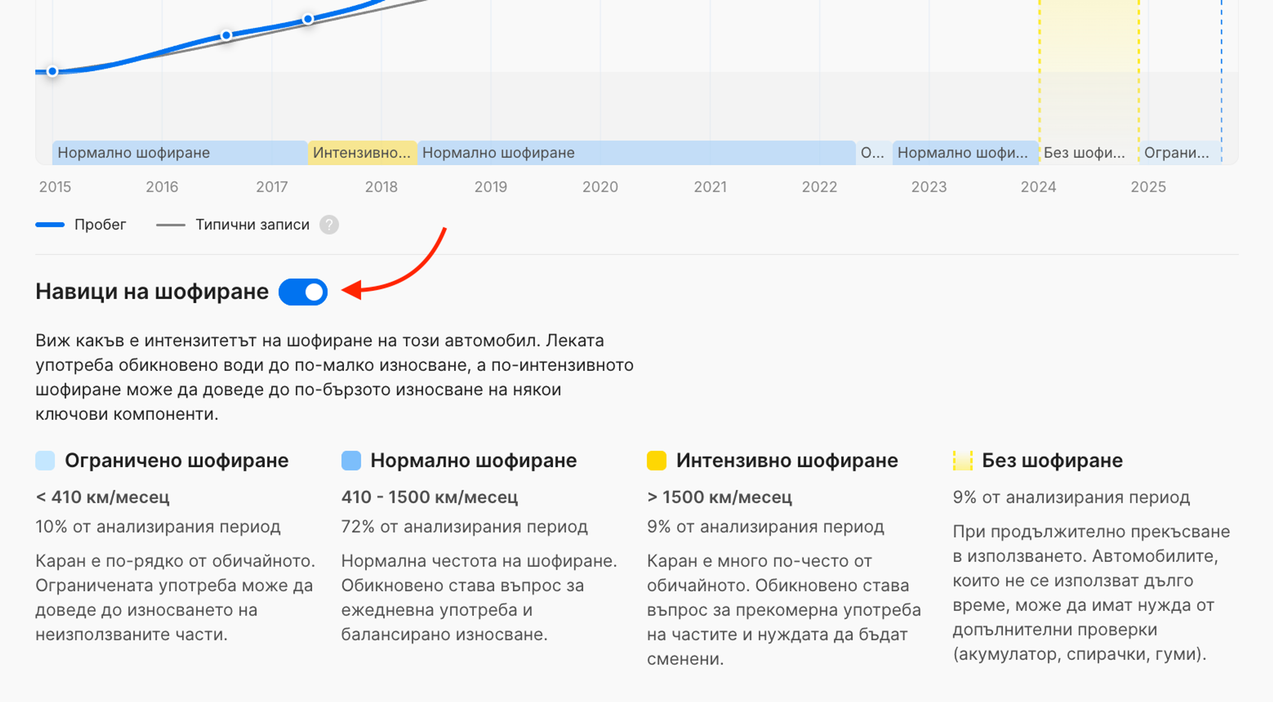Click the '> 1500 км/месец' value
Screen dimensions: 1273x702
[x=720, y=497]
